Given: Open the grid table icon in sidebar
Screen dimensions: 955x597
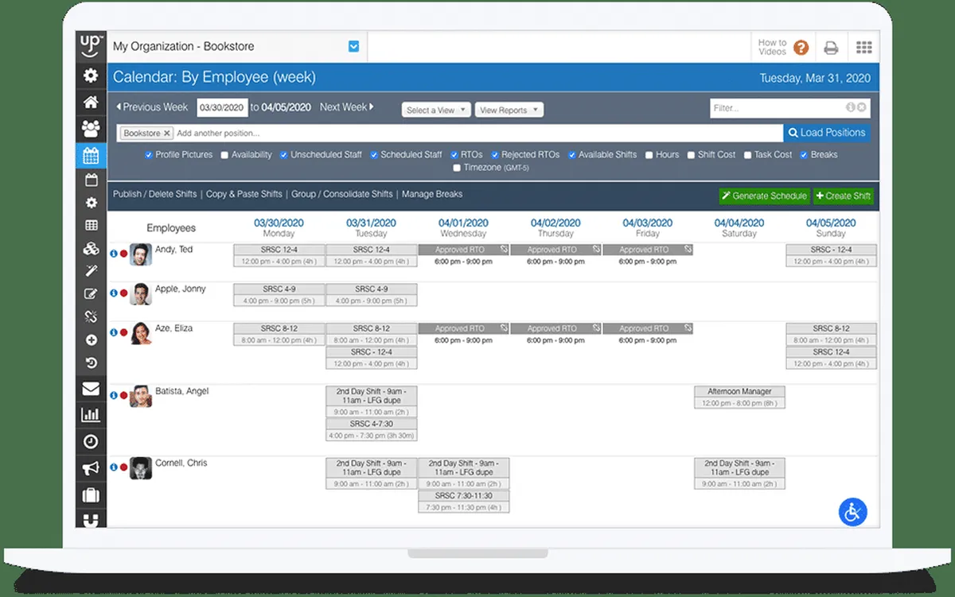Looking at the screenshot, I should [91, 226].
